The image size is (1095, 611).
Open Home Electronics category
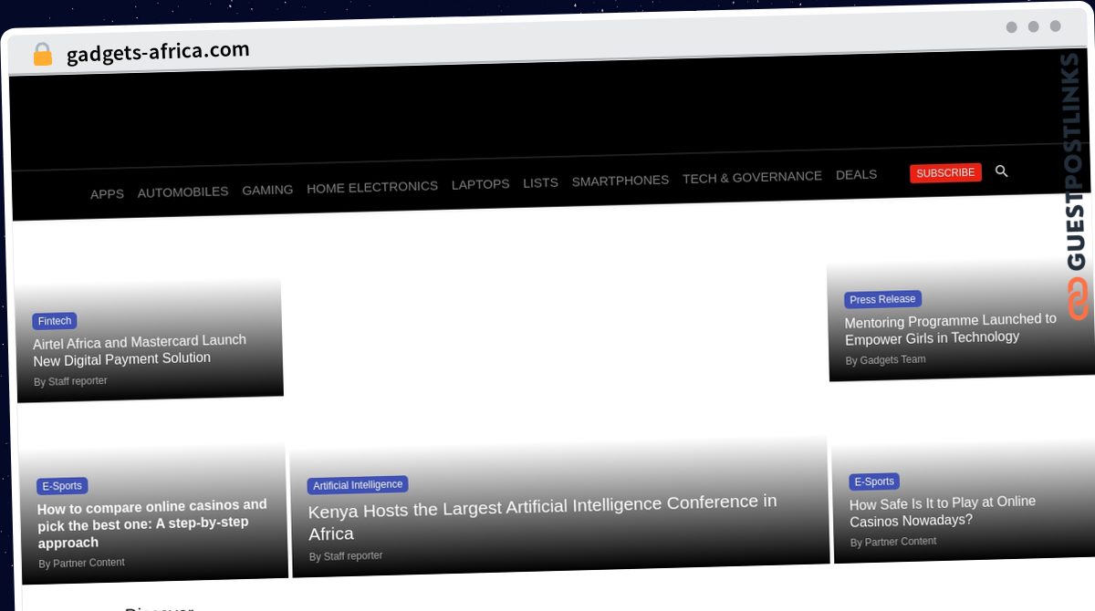pos(372,187)
